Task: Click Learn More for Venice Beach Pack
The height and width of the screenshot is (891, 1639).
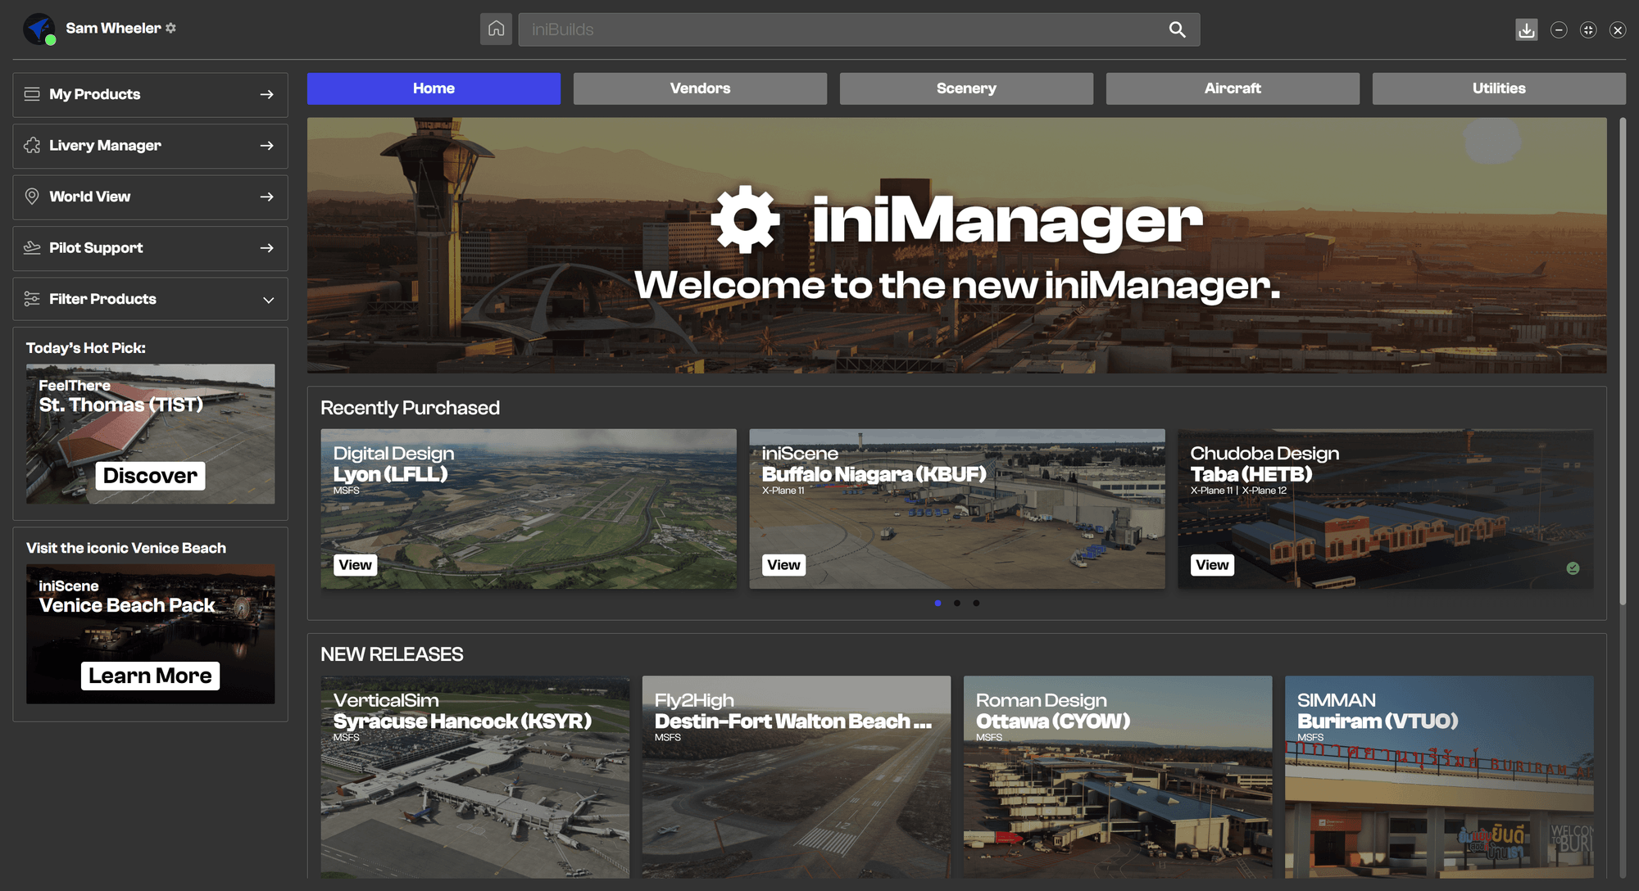Action: pyautogui.click(x=149, y=675)
